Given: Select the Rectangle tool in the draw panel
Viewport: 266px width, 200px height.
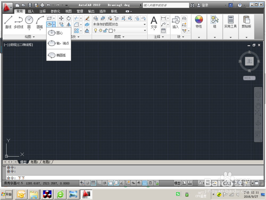Looking at the screenshot, I should pos(49,18).
